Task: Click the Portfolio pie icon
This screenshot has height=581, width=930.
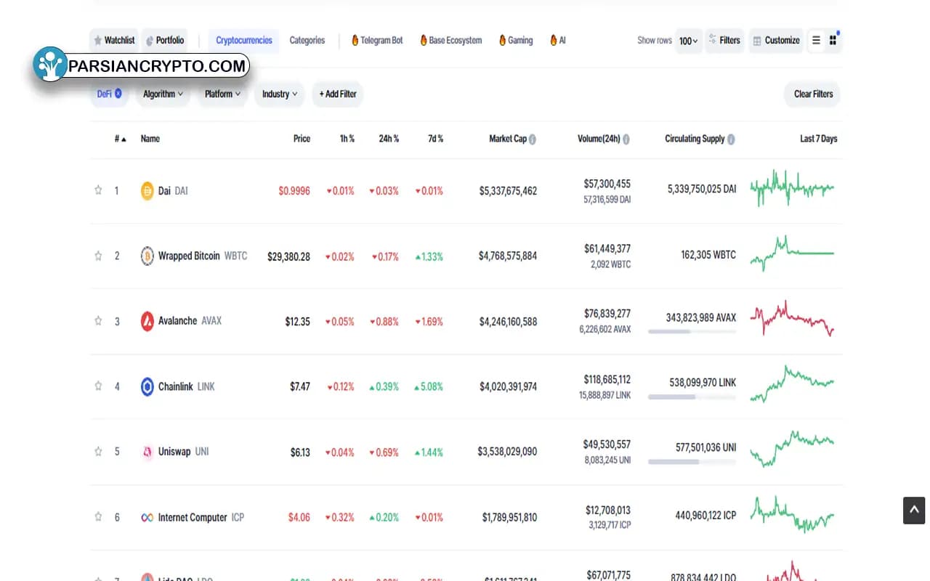Action: (x=150, y=41)
